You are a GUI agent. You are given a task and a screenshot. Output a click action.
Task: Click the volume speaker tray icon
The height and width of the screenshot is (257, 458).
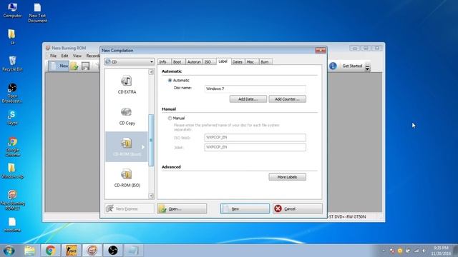[424, 251]
